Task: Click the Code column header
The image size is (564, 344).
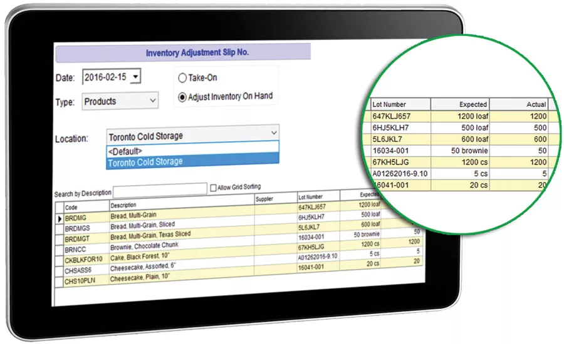Action: (x=86, y=207)
